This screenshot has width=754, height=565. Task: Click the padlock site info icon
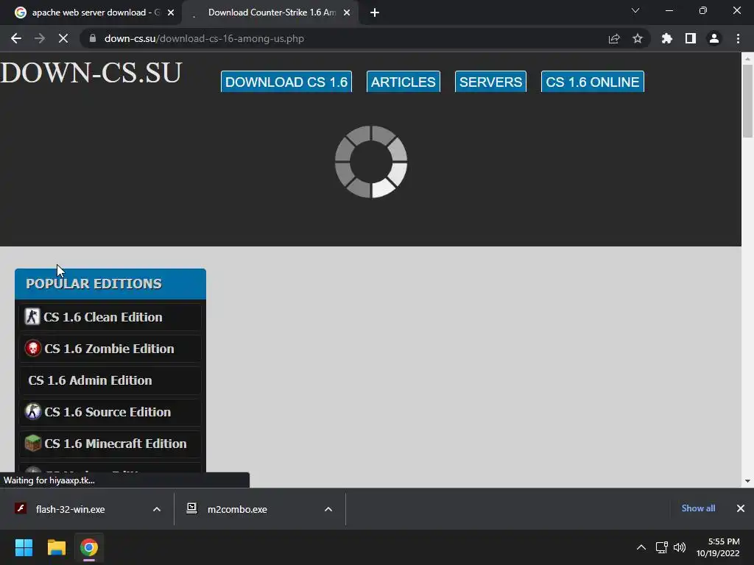pos(93,38)
